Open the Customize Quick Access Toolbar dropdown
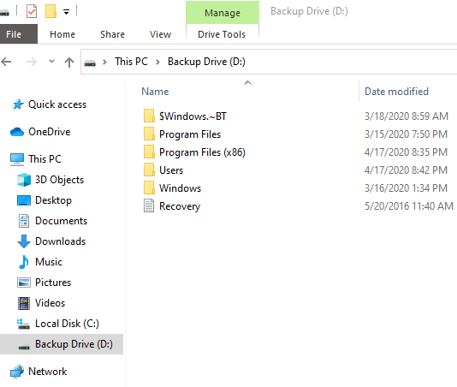The image size is (457, 387). [x=67, y=12]
